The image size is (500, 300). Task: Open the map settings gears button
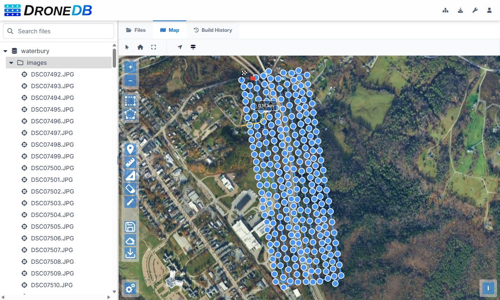130,289
